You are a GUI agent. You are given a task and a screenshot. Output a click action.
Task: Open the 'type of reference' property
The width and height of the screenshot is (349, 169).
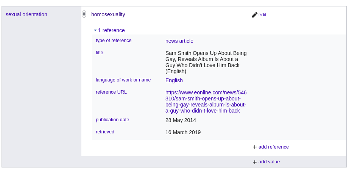(114, 41)
